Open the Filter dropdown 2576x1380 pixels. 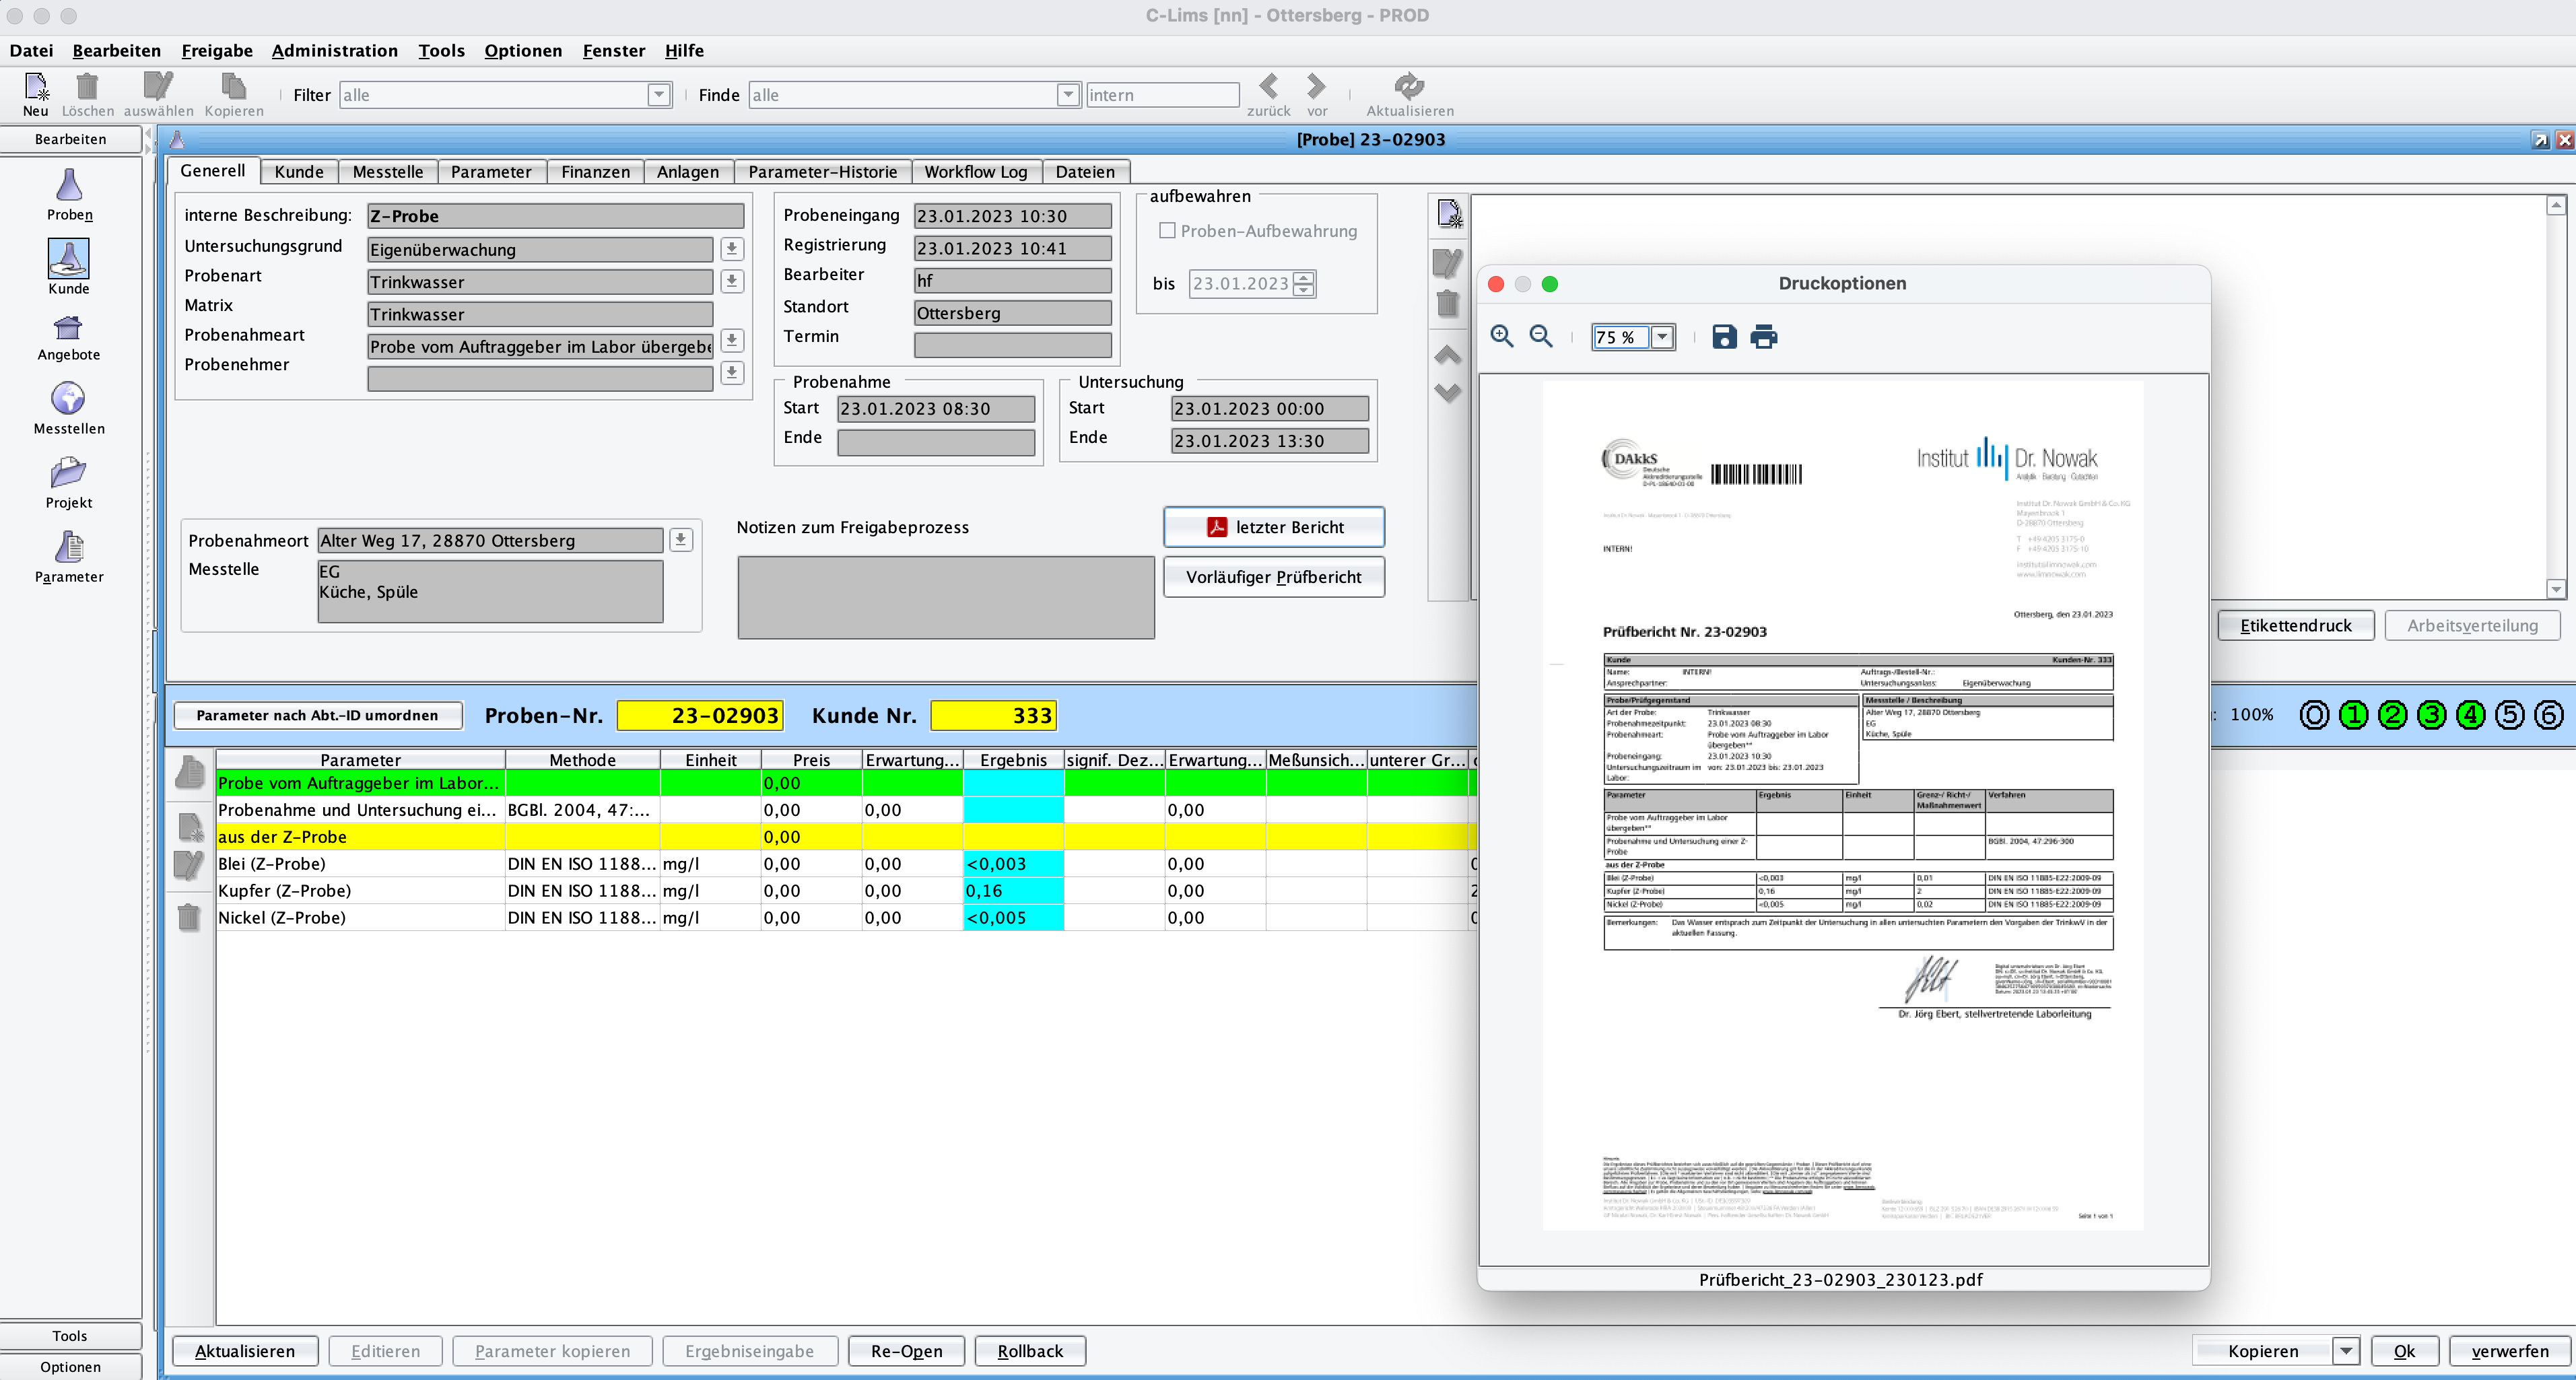(x=658, y=95)
